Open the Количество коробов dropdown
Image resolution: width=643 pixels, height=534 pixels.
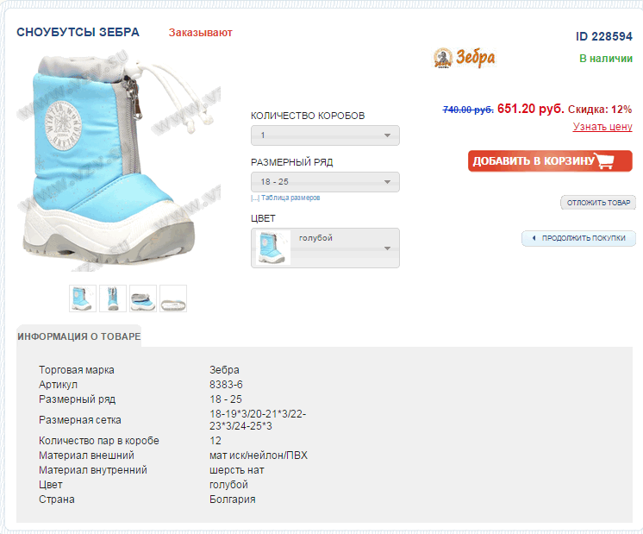(325, 135)
